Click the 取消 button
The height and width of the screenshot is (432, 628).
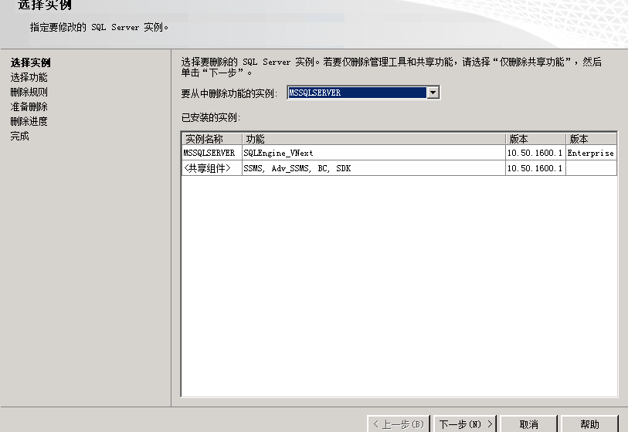(528, 424)
